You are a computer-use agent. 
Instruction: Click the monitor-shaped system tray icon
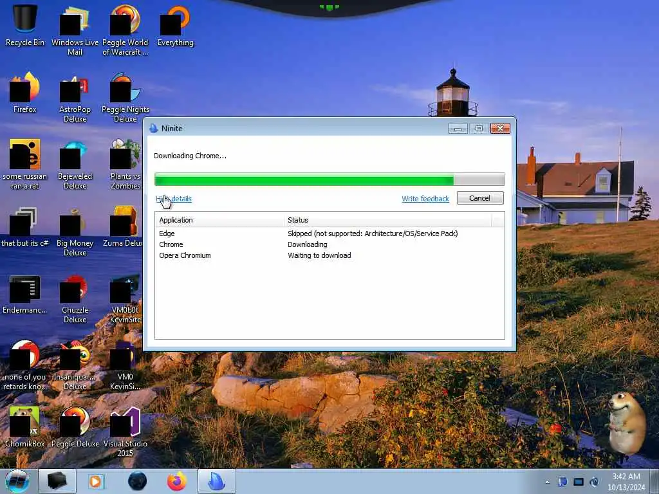[579, 482]
